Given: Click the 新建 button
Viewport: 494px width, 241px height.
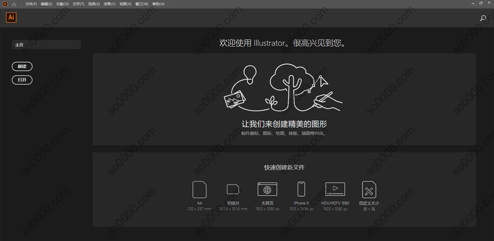Looking at the screenshot, I should 22,66.
